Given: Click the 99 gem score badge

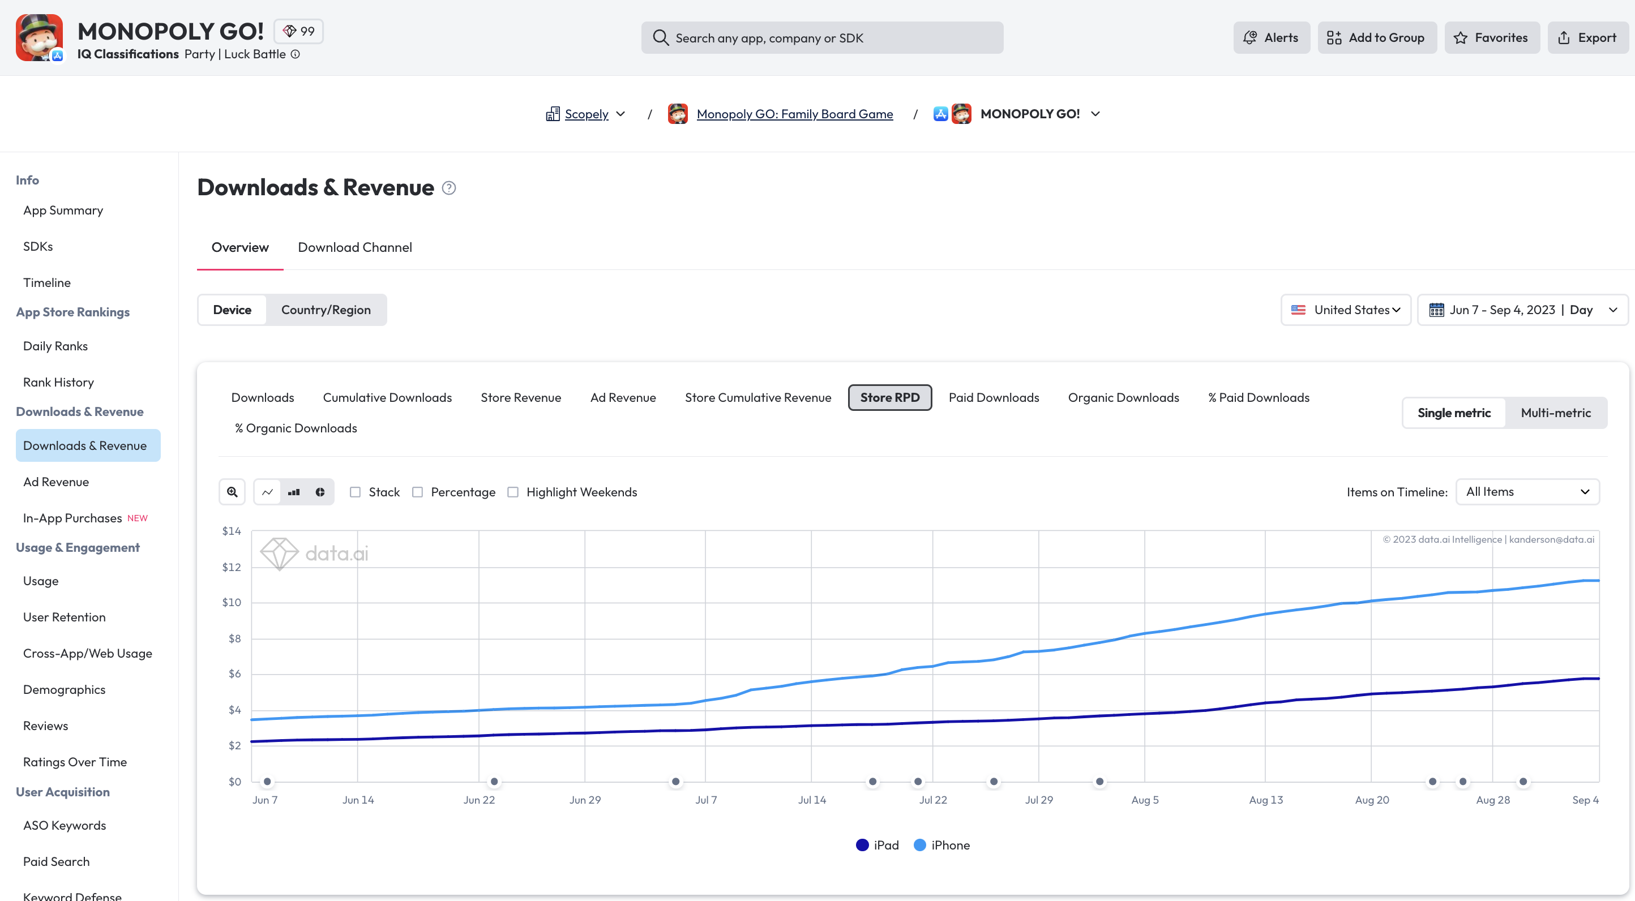Looking at the screenshot, I should tap(298, 31).
